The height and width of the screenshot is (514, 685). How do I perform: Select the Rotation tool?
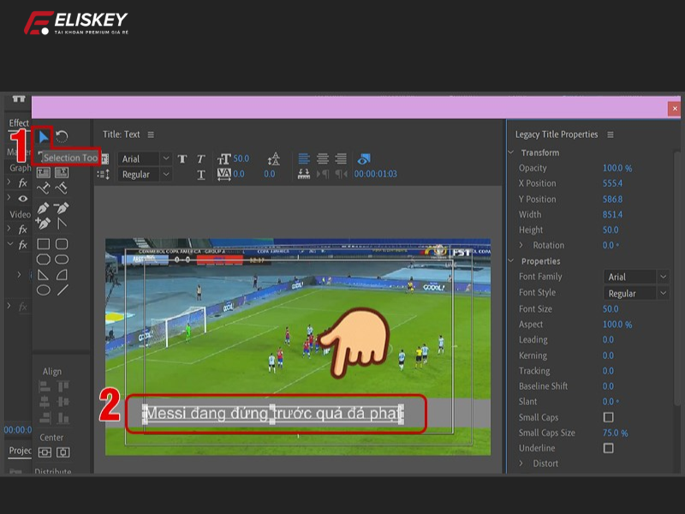[62, 137]
